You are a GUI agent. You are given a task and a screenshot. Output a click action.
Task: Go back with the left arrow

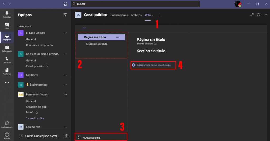coord(4,4)
